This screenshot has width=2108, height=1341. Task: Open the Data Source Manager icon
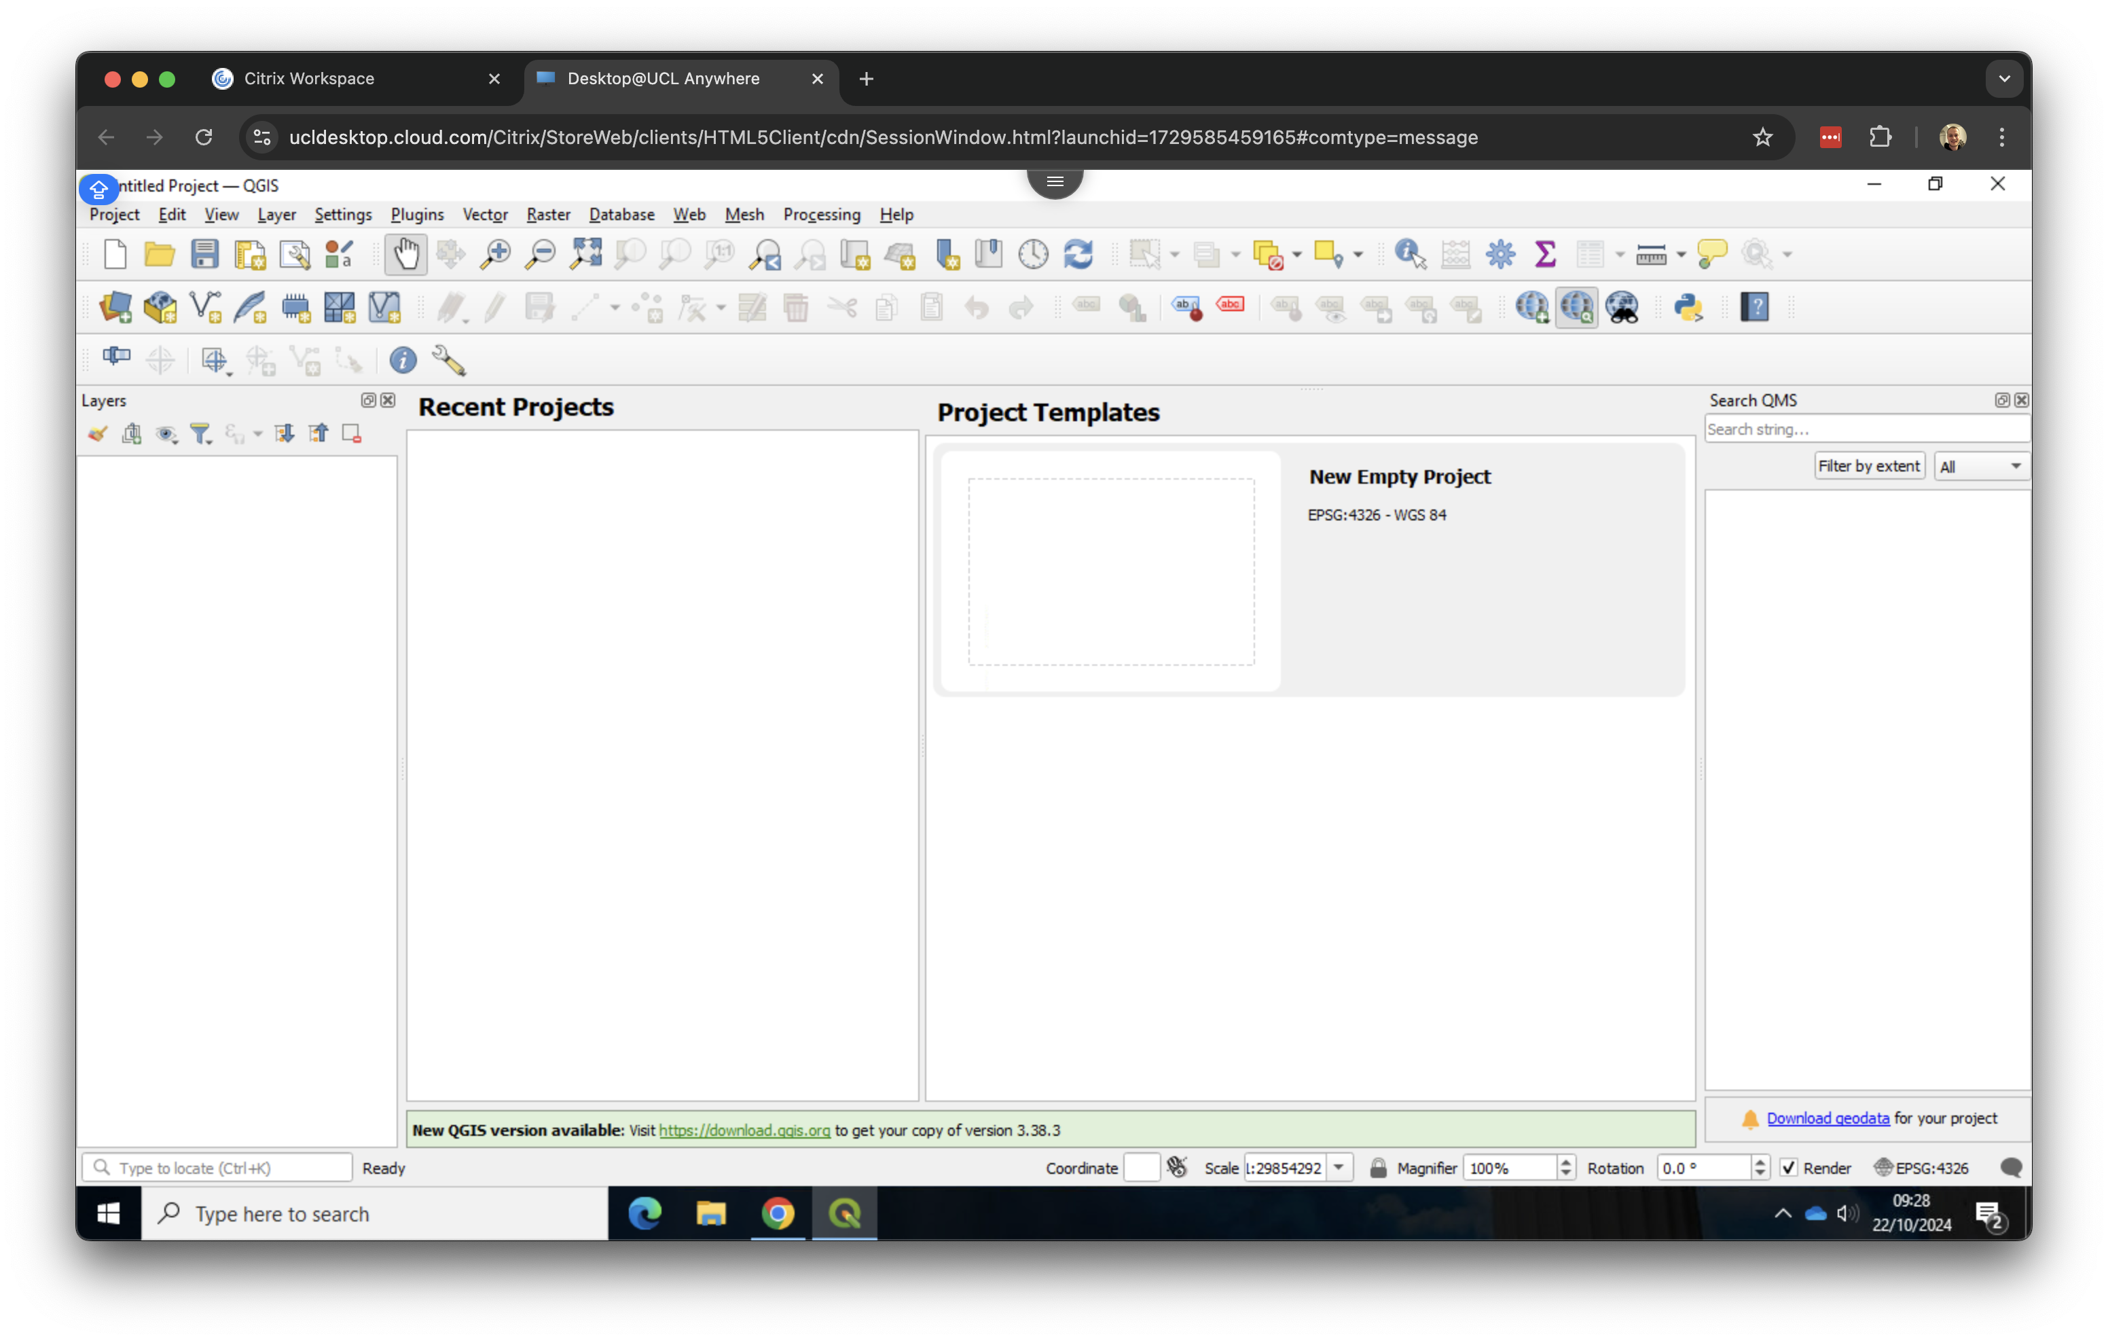[115, 308]
